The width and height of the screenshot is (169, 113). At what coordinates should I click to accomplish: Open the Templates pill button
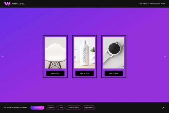point(37,108)
